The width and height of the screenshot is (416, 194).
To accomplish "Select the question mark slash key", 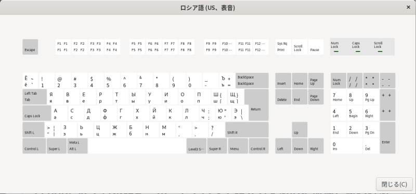I will [217, 130].
